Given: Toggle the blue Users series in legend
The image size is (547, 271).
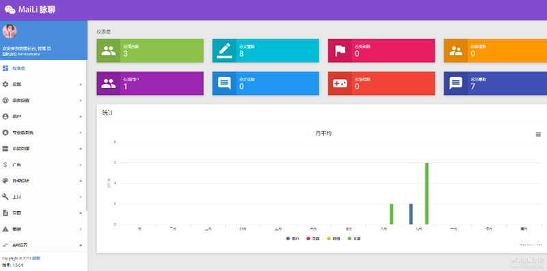Looking at the screenshot, I should click(x=293, y=239).
